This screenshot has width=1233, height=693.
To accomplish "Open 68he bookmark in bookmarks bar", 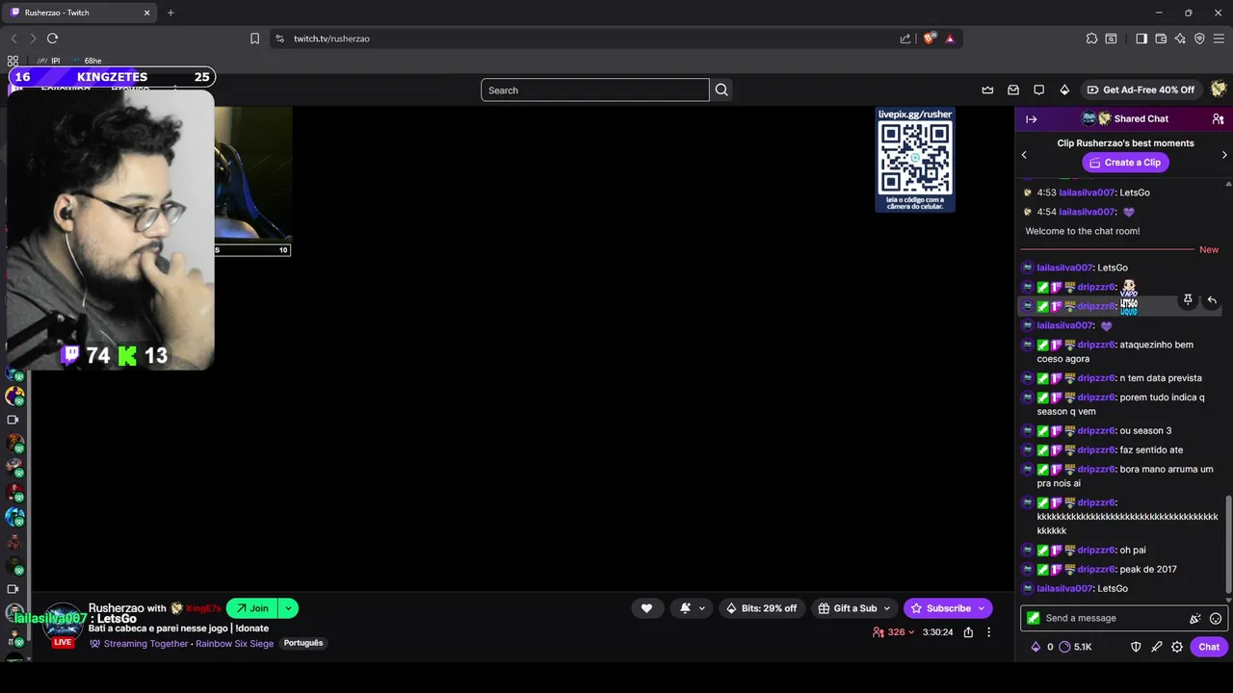I will [87, 61].
